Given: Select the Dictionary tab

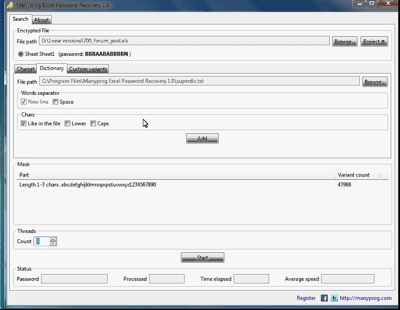Looking at the screenshot, I should click(52, 68).
